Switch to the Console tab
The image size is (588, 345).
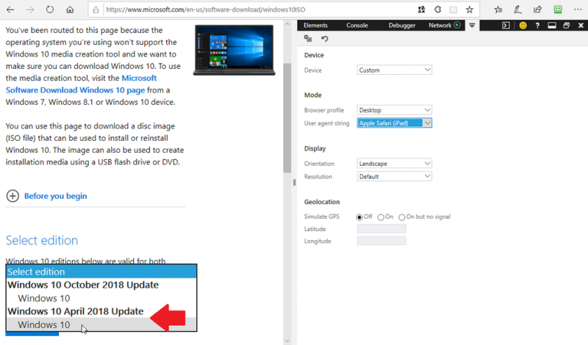tap(357, 26)
